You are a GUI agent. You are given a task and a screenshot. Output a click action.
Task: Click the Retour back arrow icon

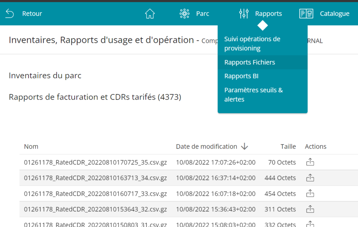tap(10, 14)
